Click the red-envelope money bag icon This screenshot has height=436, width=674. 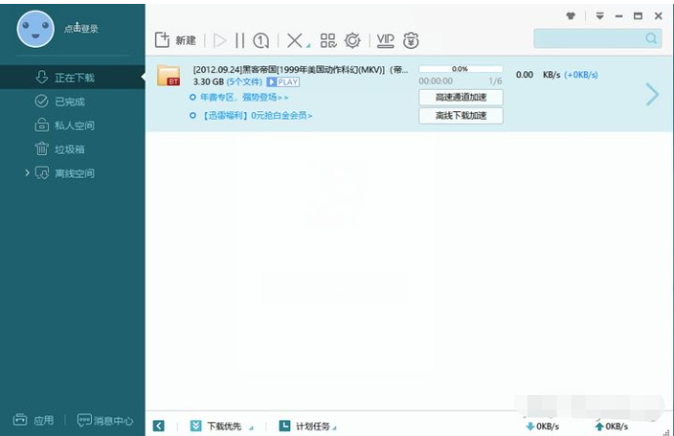(x=411, y=40)
